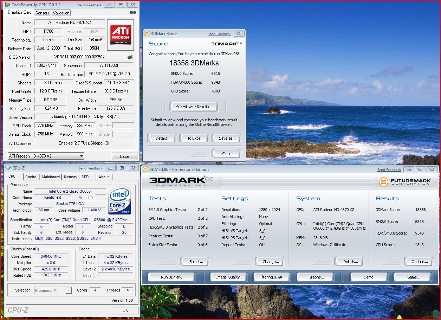Click the GPU-Z title bar app icon

7,5
